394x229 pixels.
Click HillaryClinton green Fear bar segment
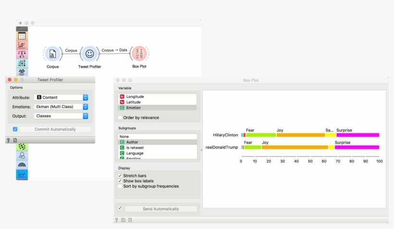point(261,135)
